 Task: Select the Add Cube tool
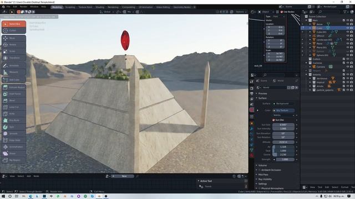13,80
